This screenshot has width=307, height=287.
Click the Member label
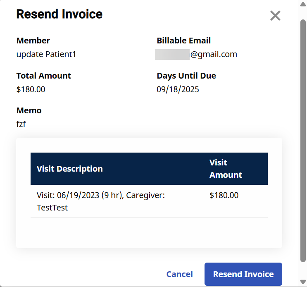[x=33, y=41]
